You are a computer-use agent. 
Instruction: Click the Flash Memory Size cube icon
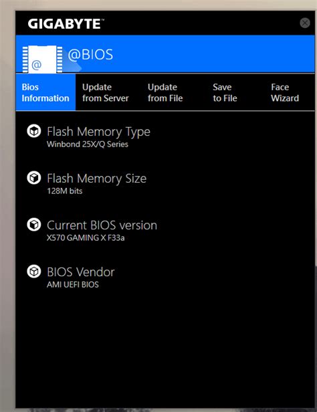tap(34, 178)
